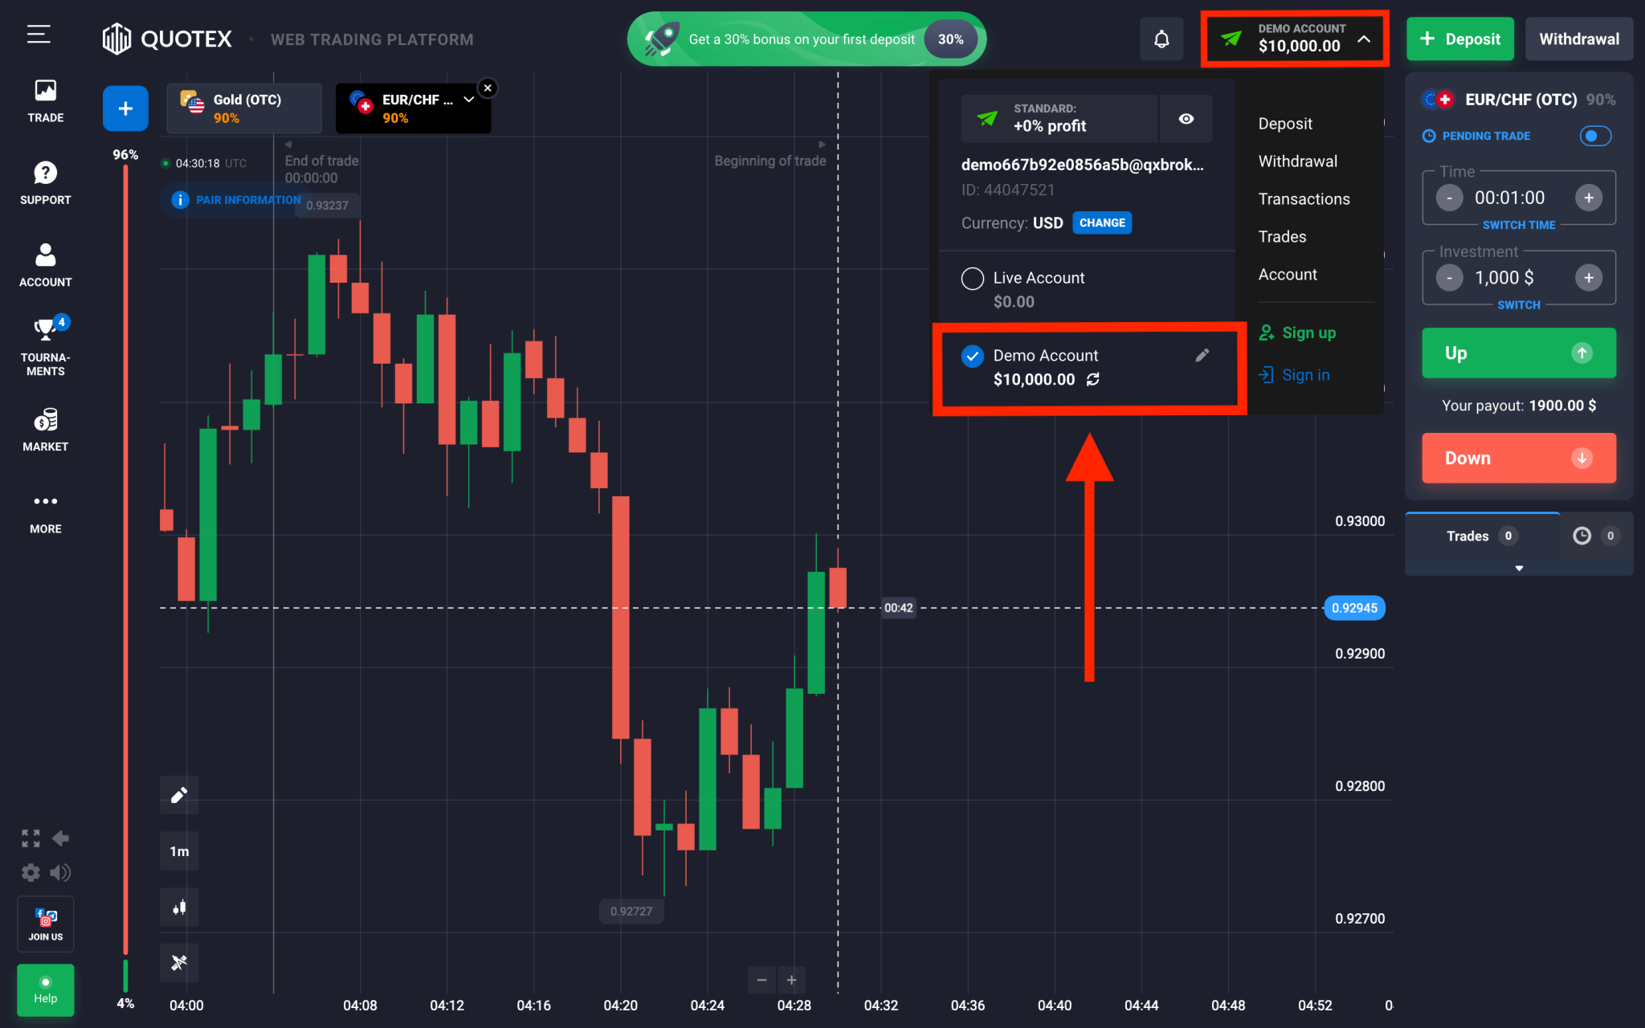Click the green Deposit button in header
Screen dimensions: 1645x1028
pyautogui.click(x=1459, y=39)
